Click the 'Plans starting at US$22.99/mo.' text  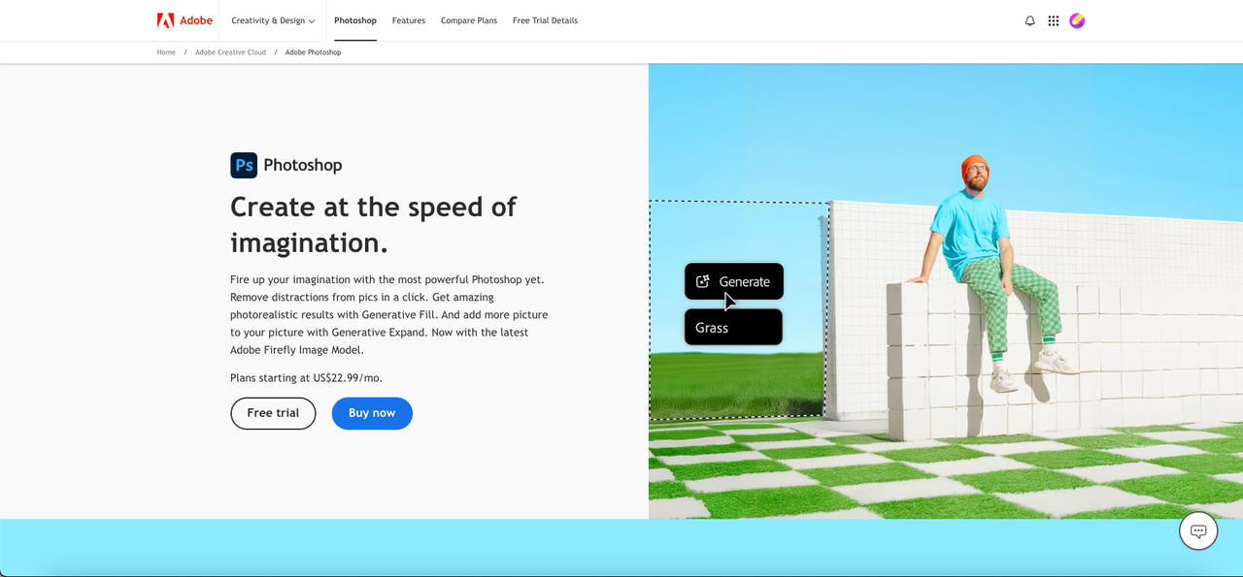[x=306, y=378]
